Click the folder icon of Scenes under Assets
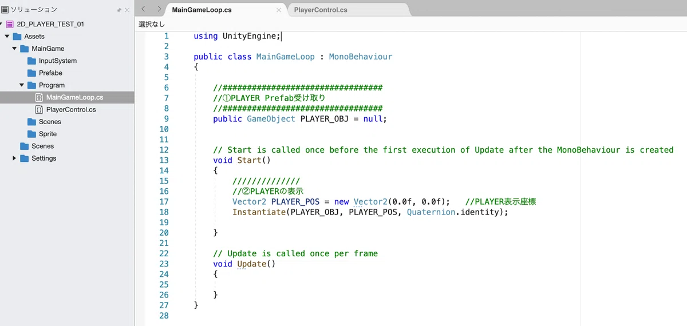Screen dimensions: 687x326 pos(25,146)
